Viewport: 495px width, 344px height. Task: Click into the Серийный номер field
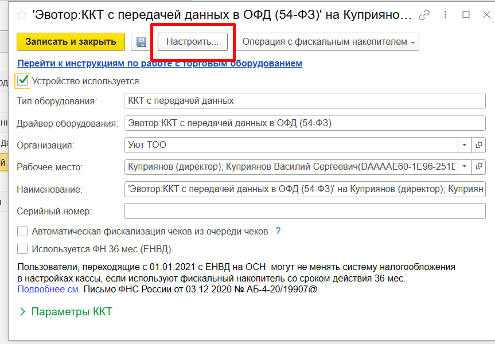[305, 211]
